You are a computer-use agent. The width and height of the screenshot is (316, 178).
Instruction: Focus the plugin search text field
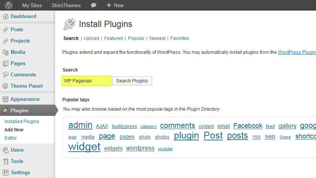[x=86, y=81]
